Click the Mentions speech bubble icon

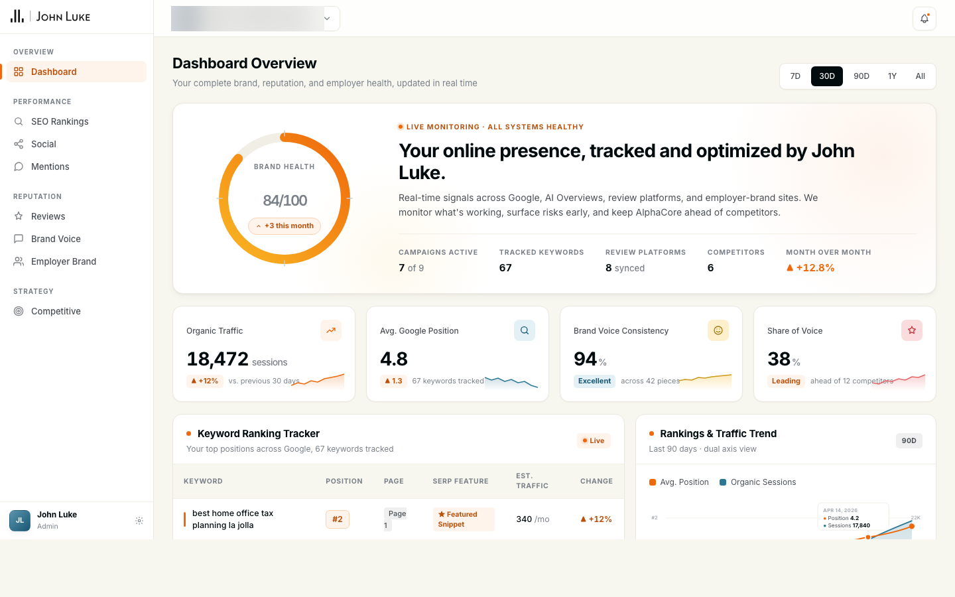[19, 166]
